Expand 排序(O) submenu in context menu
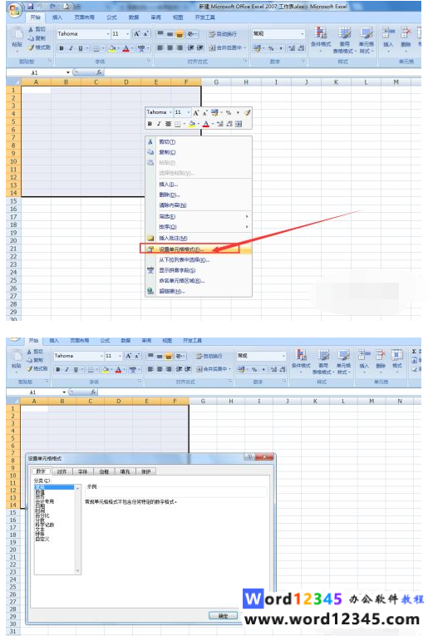428x636 pixels. pos(199,227)
